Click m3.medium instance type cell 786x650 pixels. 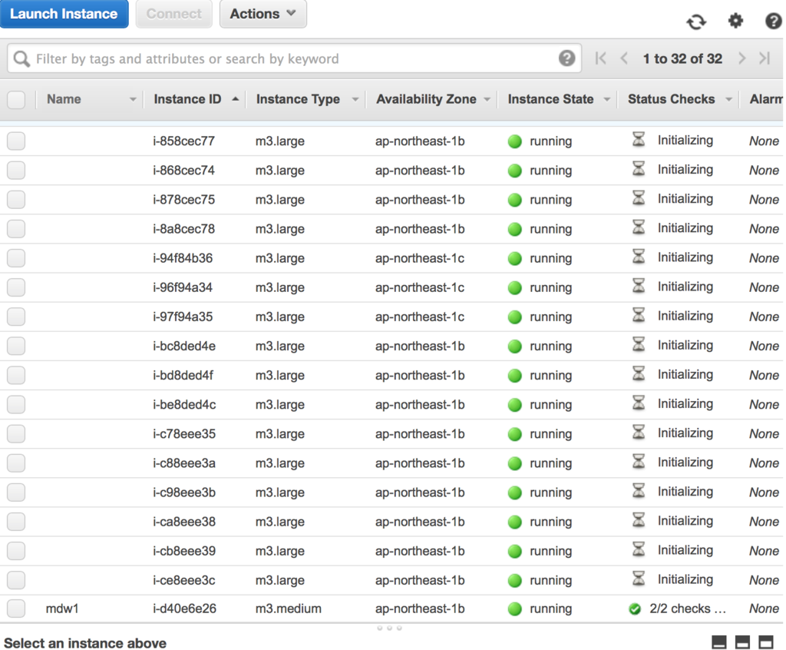289,609
